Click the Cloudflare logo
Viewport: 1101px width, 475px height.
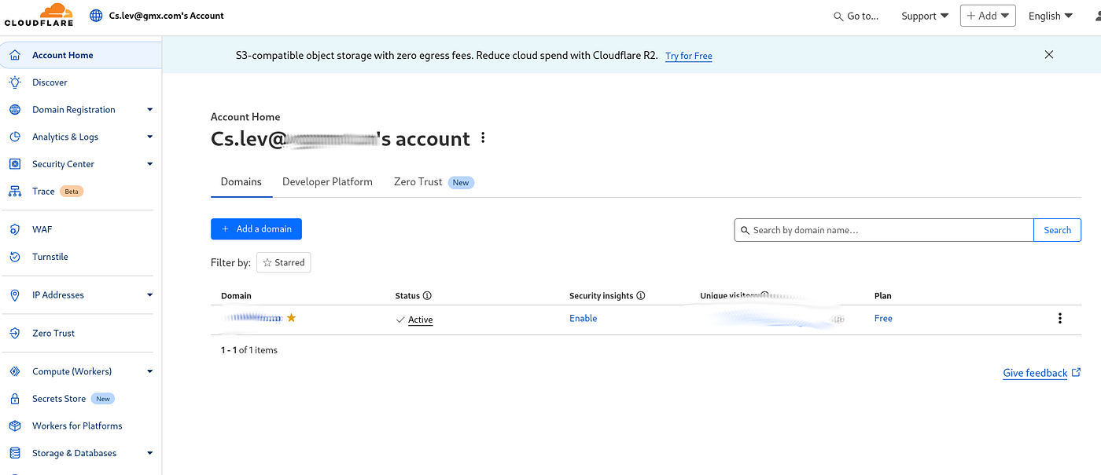39,15
